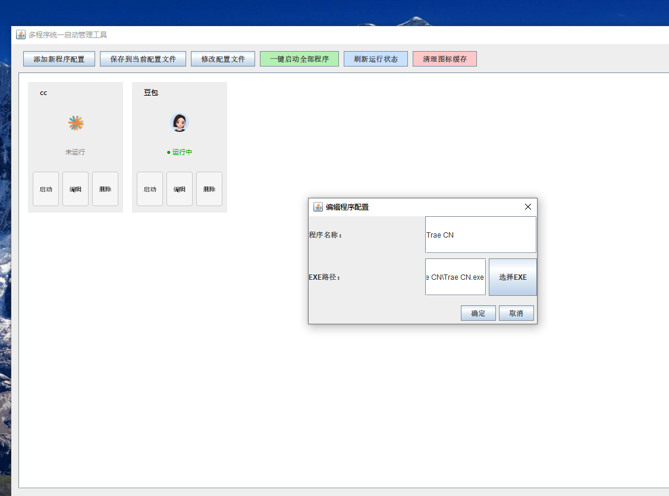Viewport: 669px width, 496px height.
Task: Click the 豆包 card title text
Action: (151, 93)
